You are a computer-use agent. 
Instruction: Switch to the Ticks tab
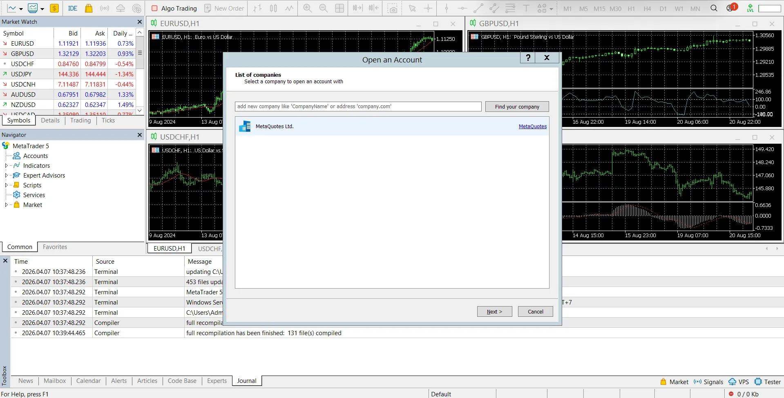point(107,120)
